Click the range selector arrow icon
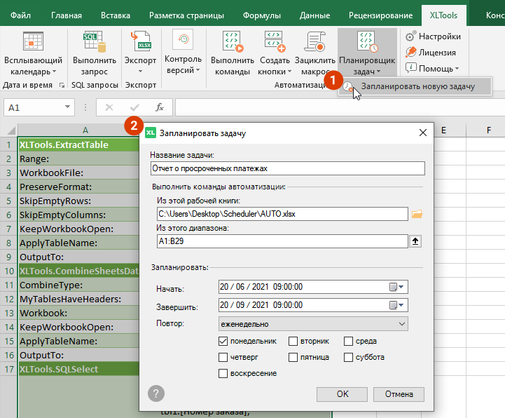Viewport: 505px width, 418px height. pos(416,241)
